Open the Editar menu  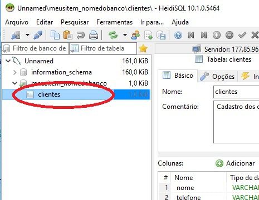coord(45,22)
